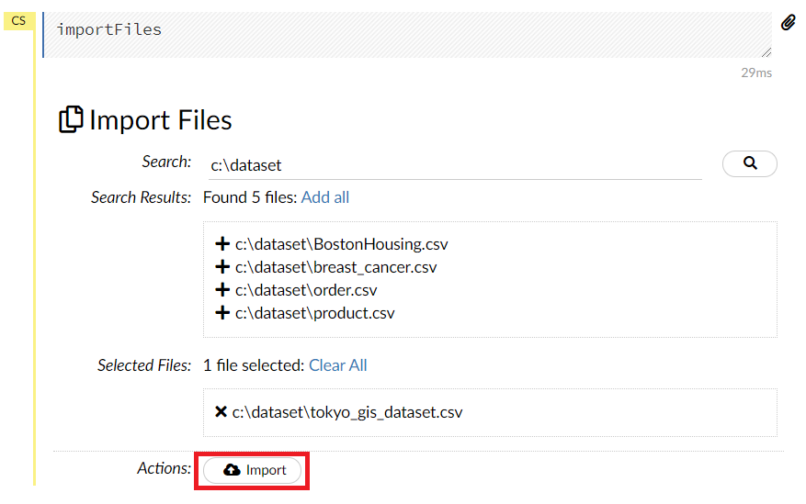Select the c:\dataset\product.csv file name
This screenshot has width=806, height=504.
pos(314,313)
